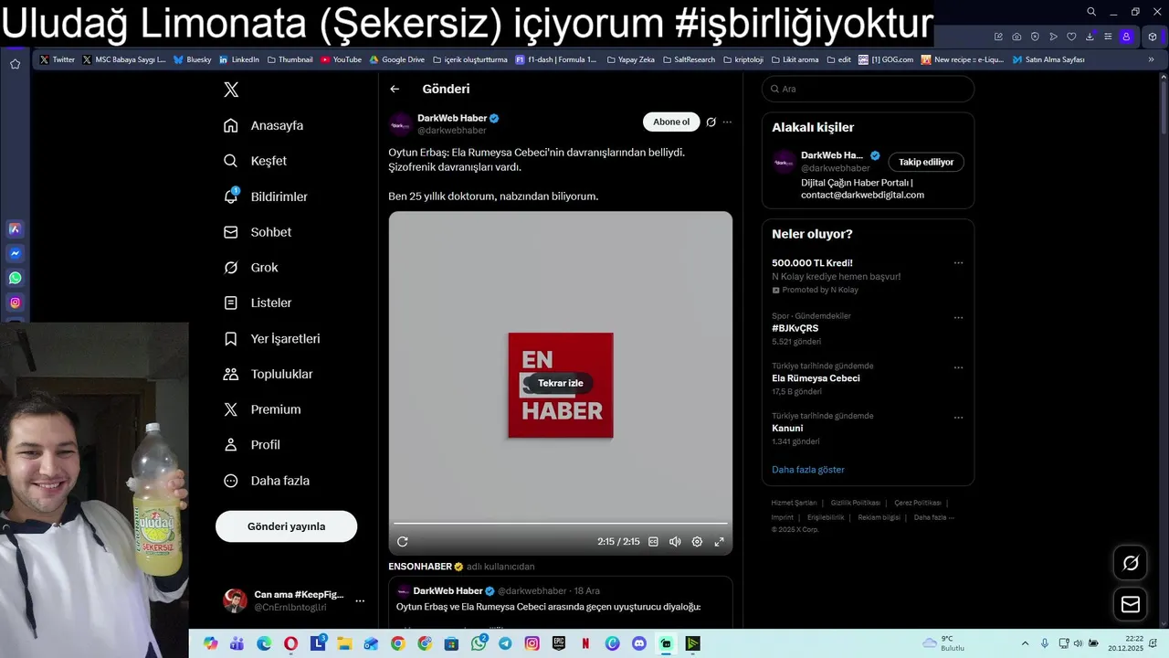Expand the bookmarks overflow chevron

1151,59
